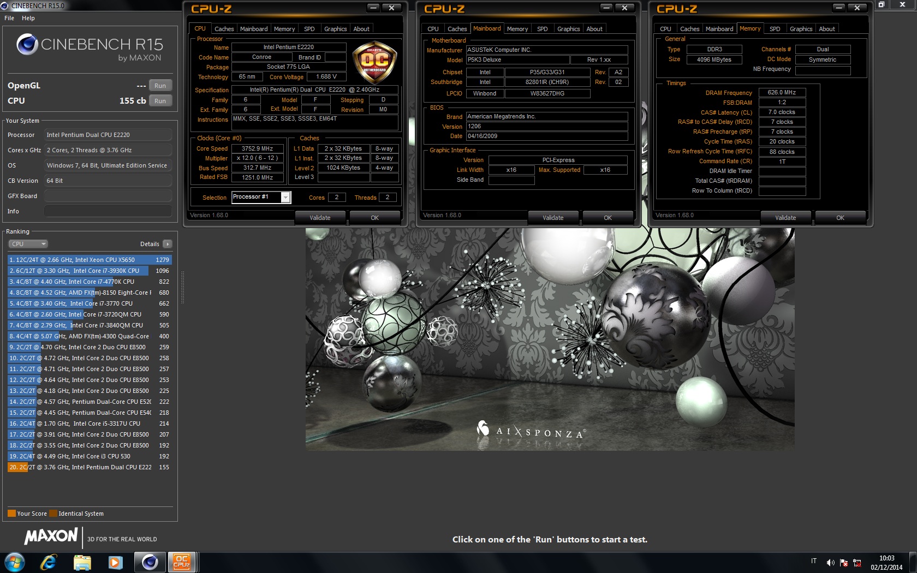Open Graphics tab in second CPU-Z window

pos(569,29)
